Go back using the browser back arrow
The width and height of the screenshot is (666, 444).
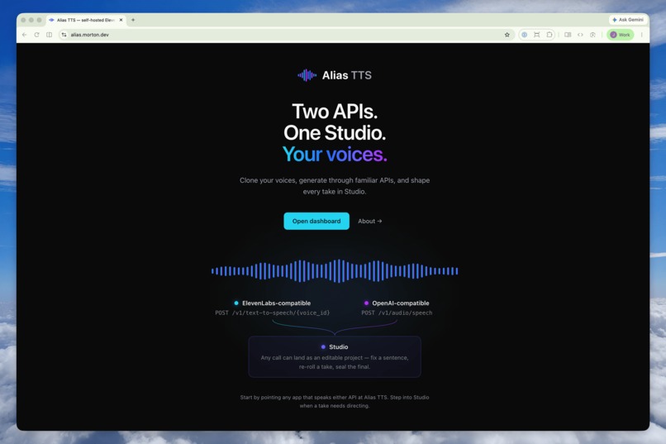coord(24,35)
